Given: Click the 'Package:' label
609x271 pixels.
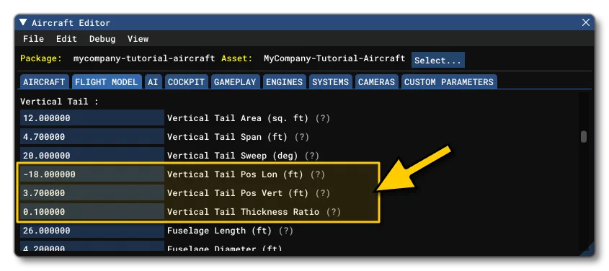Looking at the screenshot, I should tap(41, 58).
